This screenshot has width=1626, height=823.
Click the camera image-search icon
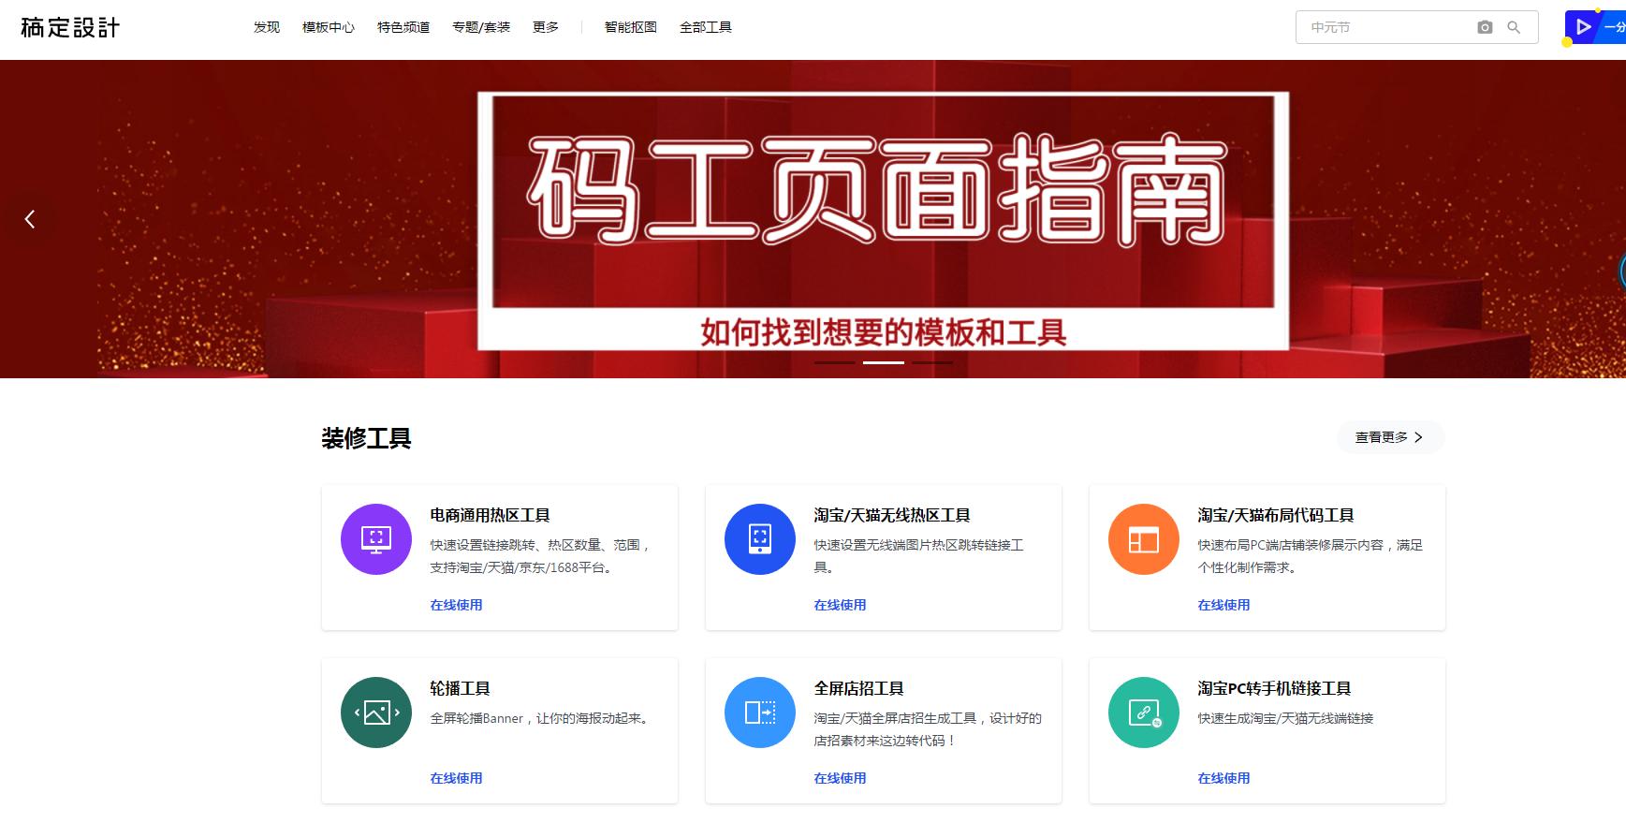coord(1485,27)
